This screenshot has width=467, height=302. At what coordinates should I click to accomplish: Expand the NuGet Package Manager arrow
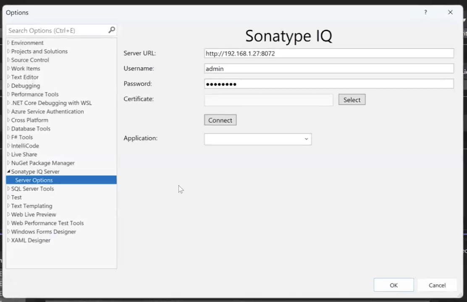8,163
